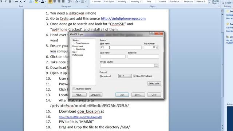Toggle Bold formatting in Word ribbon
Viewport: 233px width, 131px height.
(1, 1)
